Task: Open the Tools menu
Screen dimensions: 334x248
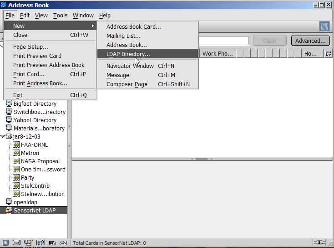Action: click(60, 15)
